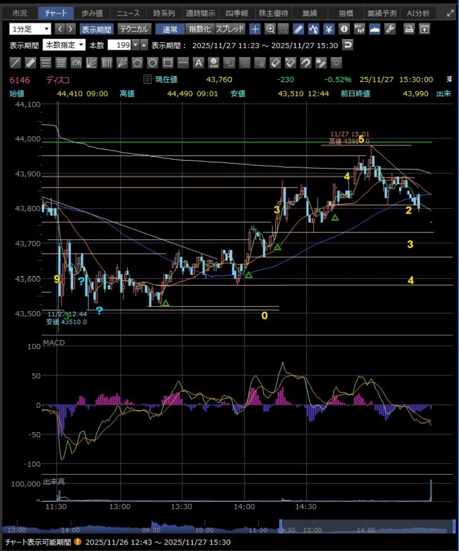Select the trend line drawing tool
Screen dimensions: 459x551
(15, 63)
